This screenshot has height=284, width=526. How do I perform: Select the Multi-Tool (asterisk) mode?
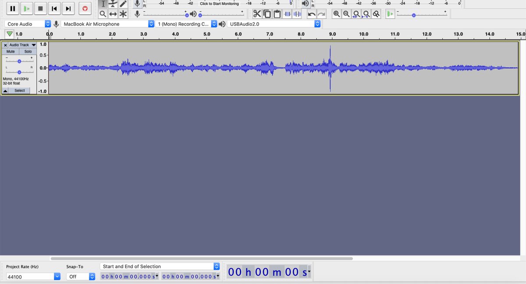point(123,14)
